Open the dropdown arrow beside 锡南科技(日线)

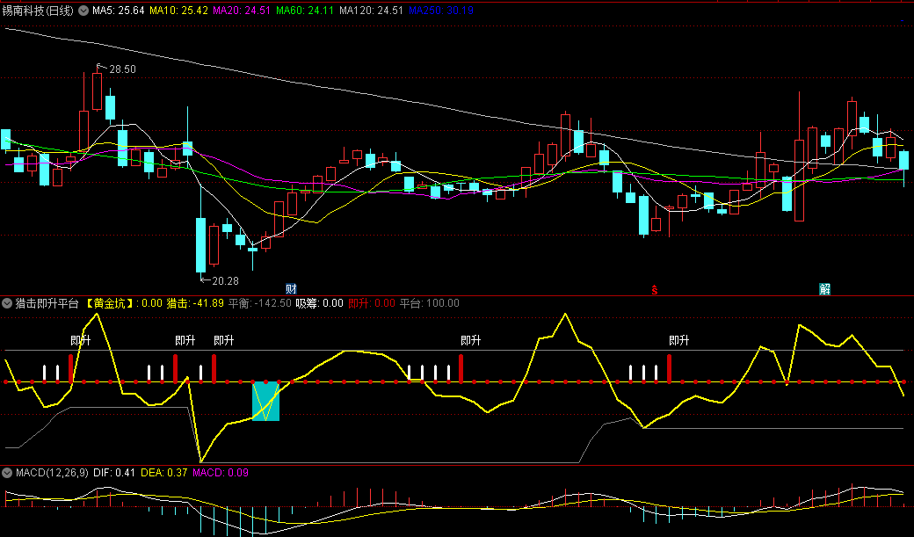click(83, 11)
